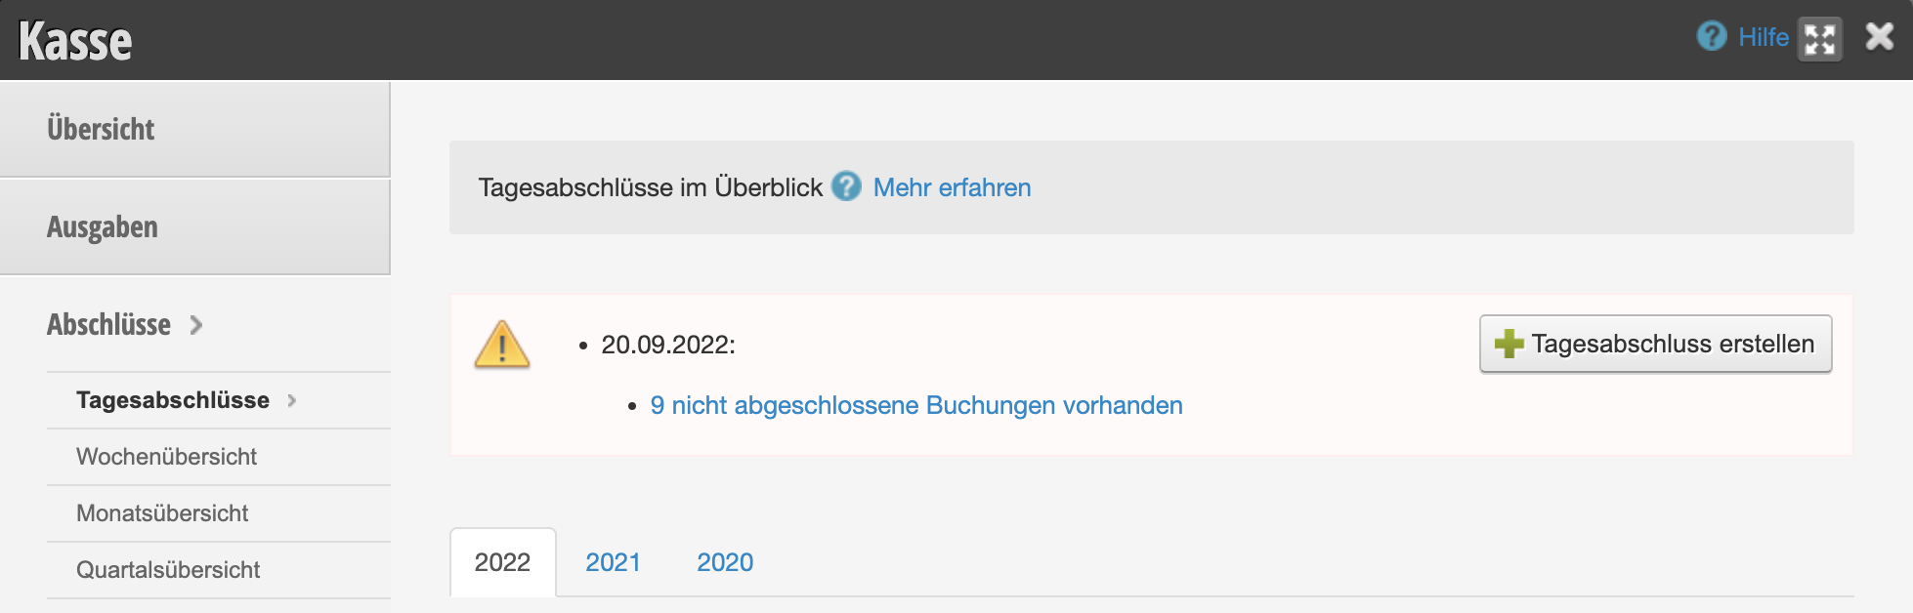The height and width of the screenshot is (613, 1913).
Task: Switch to the 2022 tab
Action: [502, 562]
